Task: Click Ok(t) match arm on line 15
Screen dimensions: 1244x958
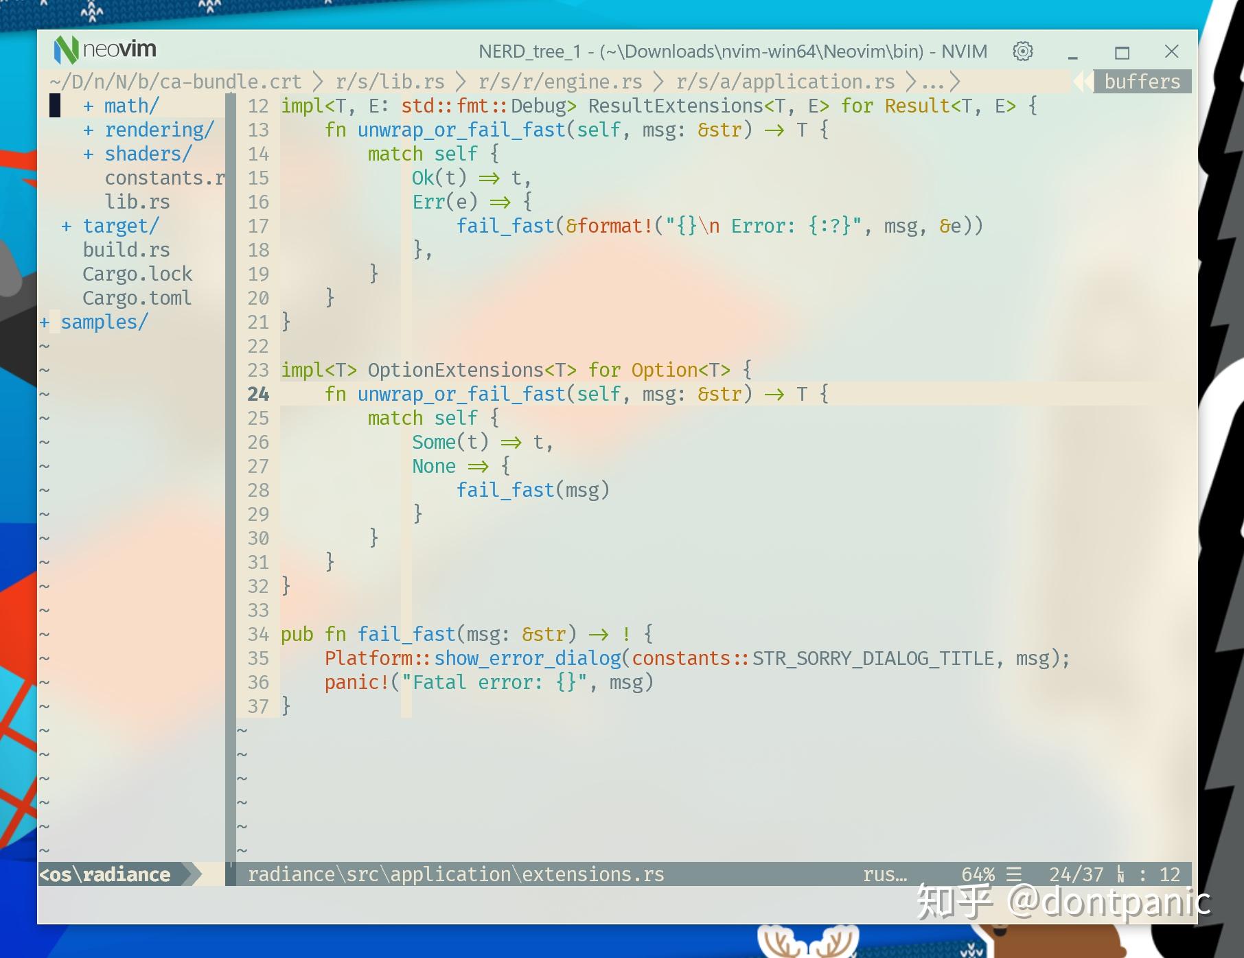Action: tap(439, 178)
